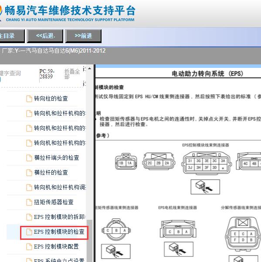Image resolution: width=261 pixels, height=262 pixels.
Task: Click the 扭矩传感器线束侧连接器 caption
Action: click(117, 208)
